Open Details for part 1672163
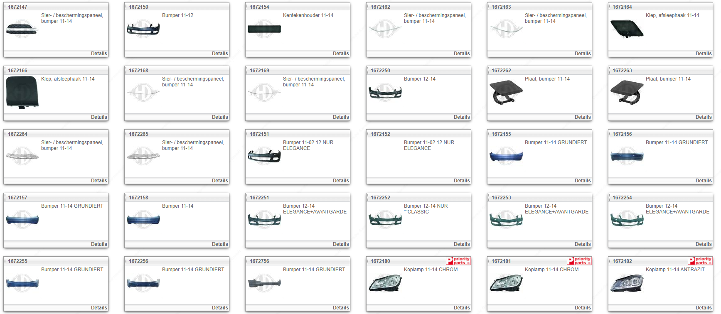 pyautogui.click(x=583, y=54)
